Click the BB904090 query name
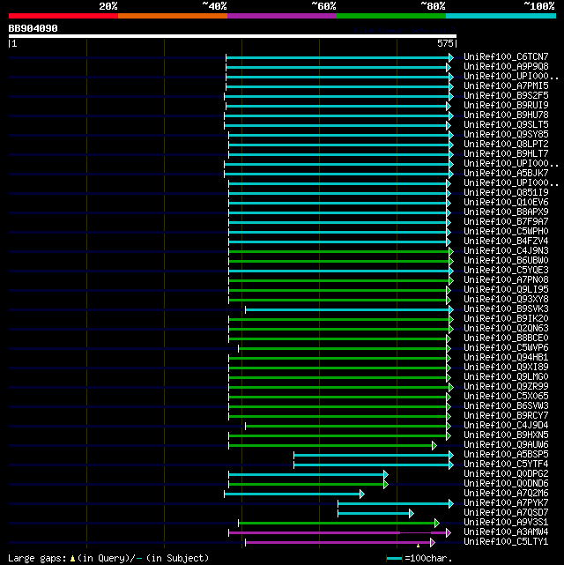Viewport: 564px width, 565px height. (33, 28)
